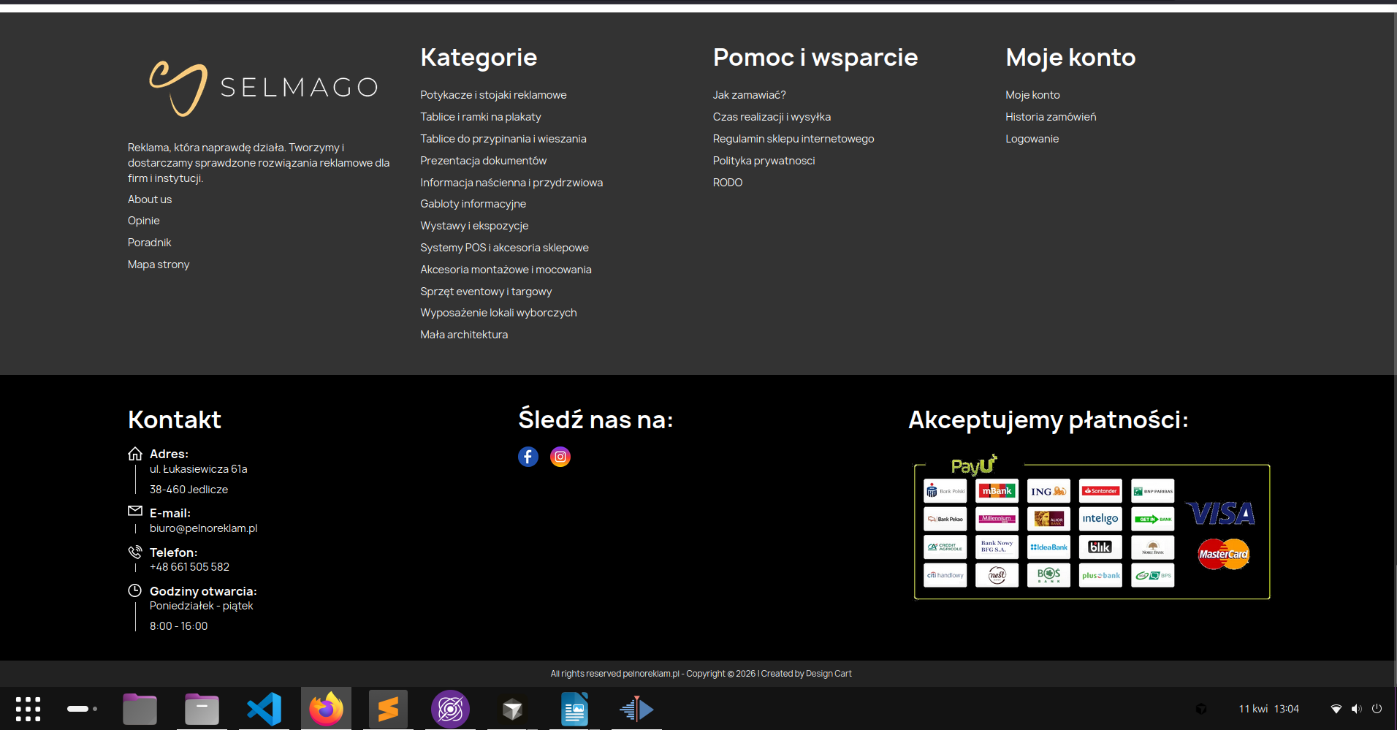Image resolution: width=1397 pixels, height=730 pixels.
Task: Open the Moje konto link
Action: 1032,95
